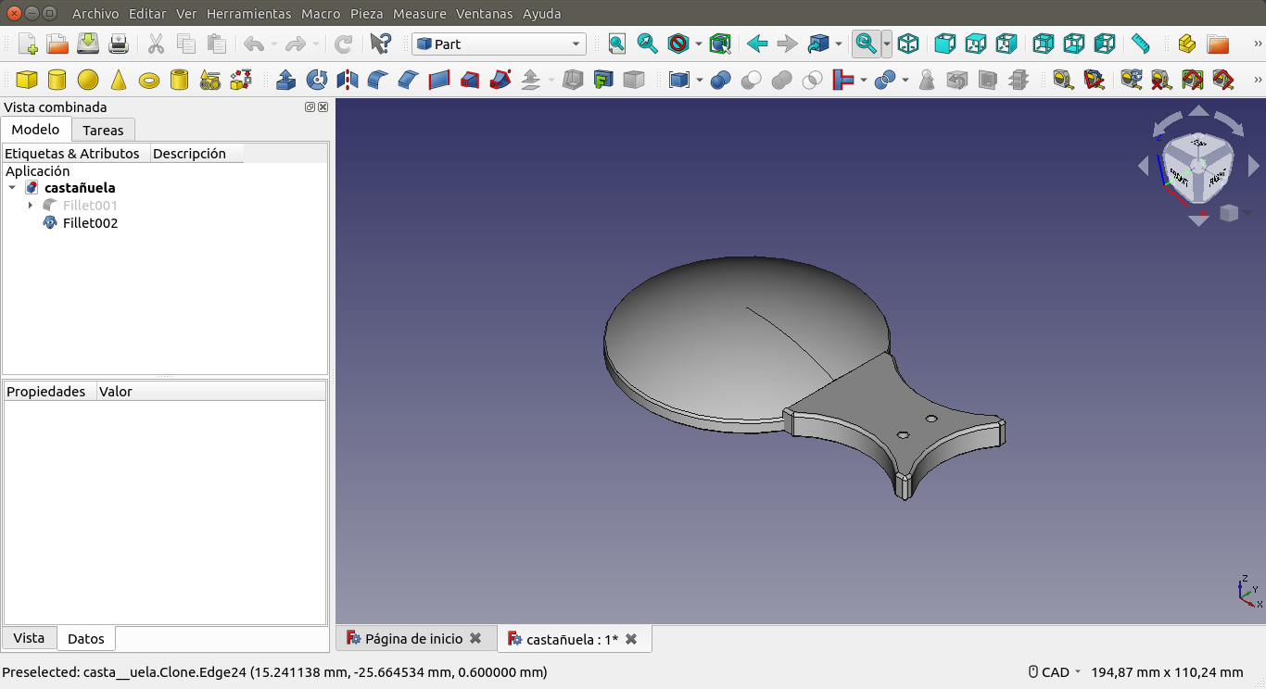
Task: Select the Measure Linear tool
Action: click(x=1063, y=81)
